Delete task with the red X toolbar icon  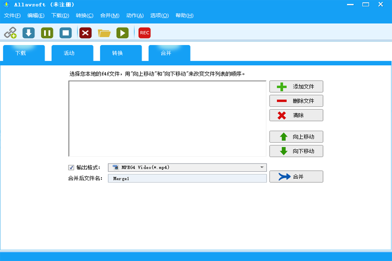(x=85, y=33)
